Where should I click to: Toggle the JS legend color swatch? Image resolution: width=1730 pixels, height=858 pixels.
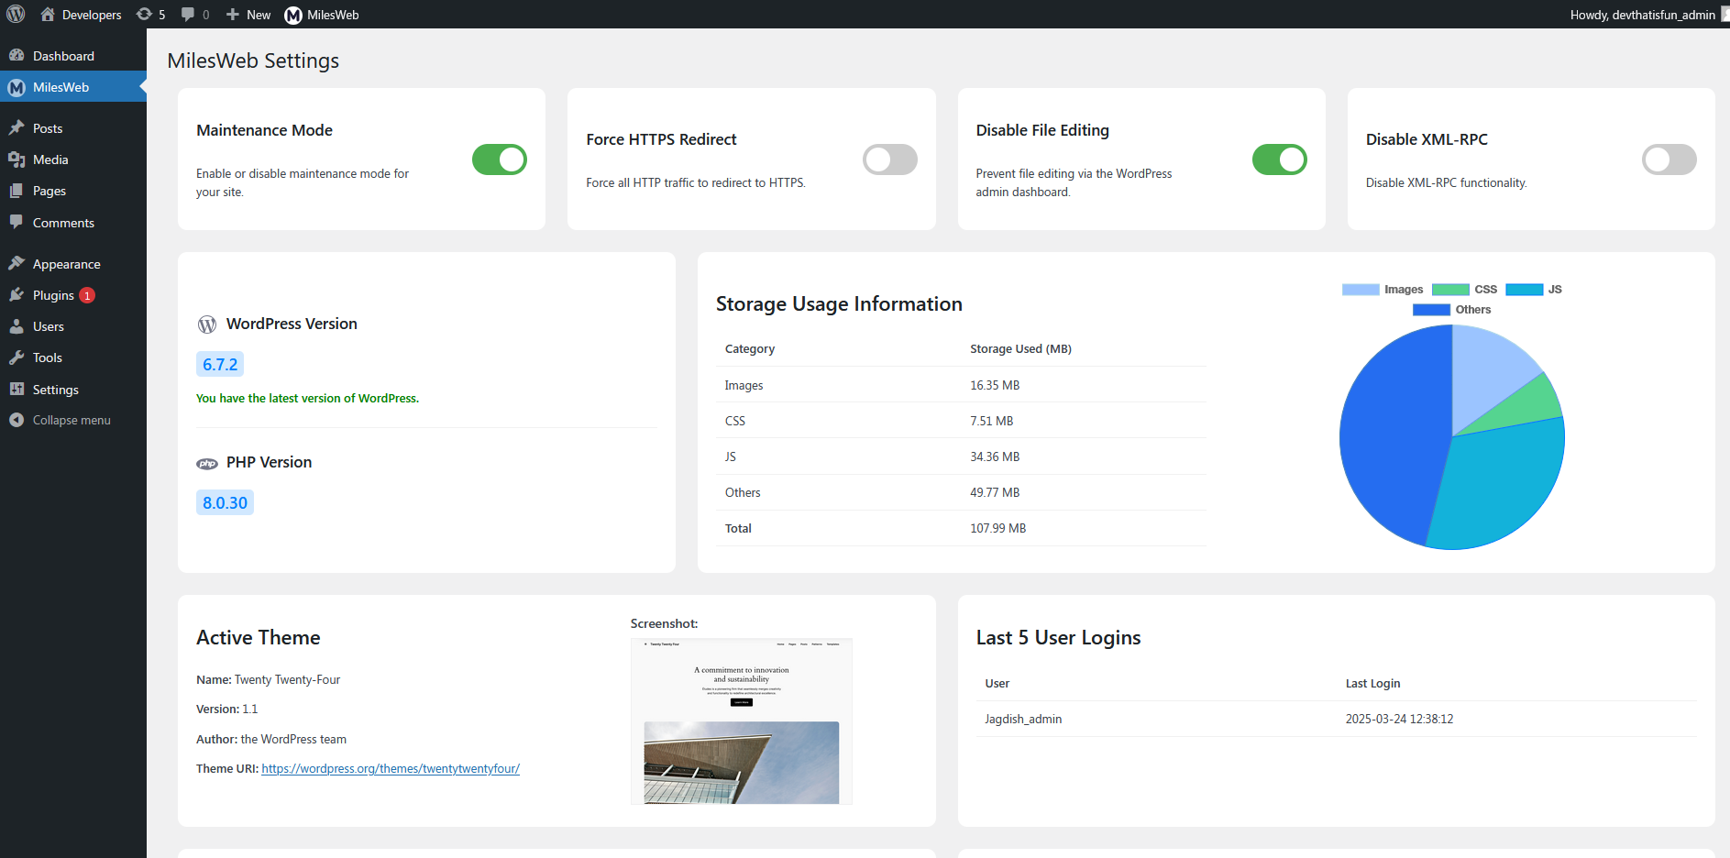[1524, 290]
